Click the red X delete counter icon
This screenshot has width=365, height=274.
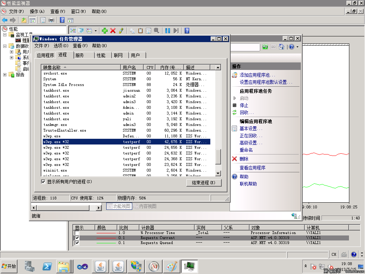(113, 31)
